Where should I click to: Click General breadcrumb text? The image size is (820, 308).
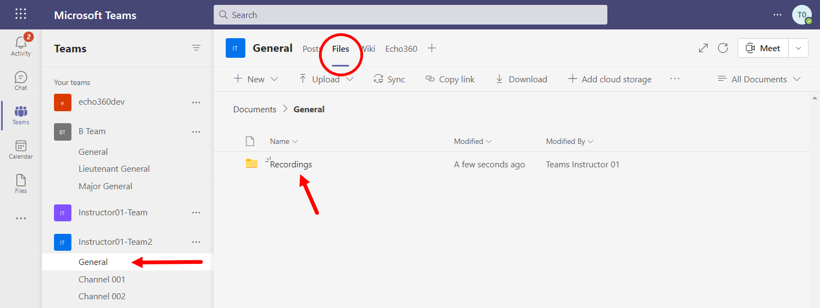309,109
